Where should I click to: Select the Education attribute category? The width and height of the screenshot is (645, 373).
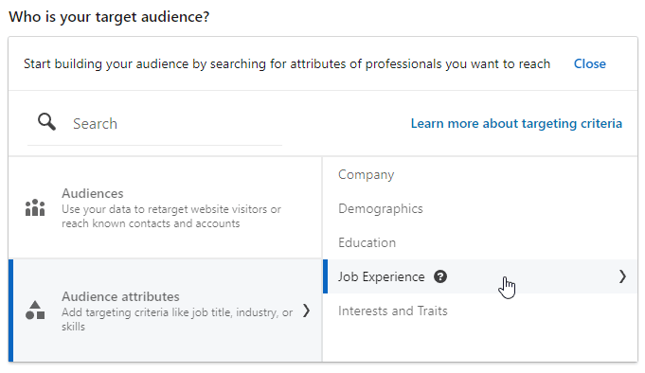[x=480, y=242]
